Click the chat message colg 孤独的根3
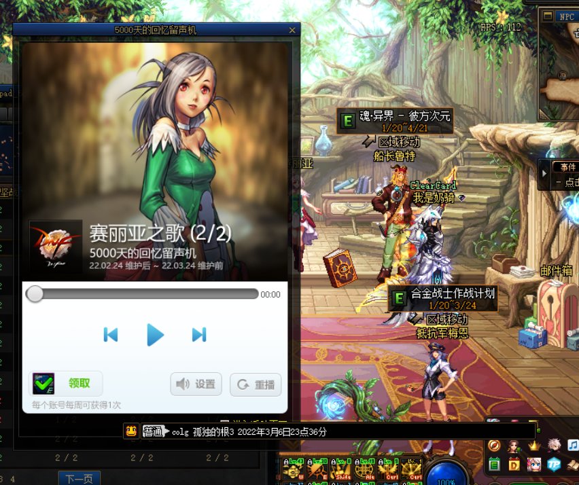Image resolution: width=579 pixels, height=485 pixels. coord(249,431)
